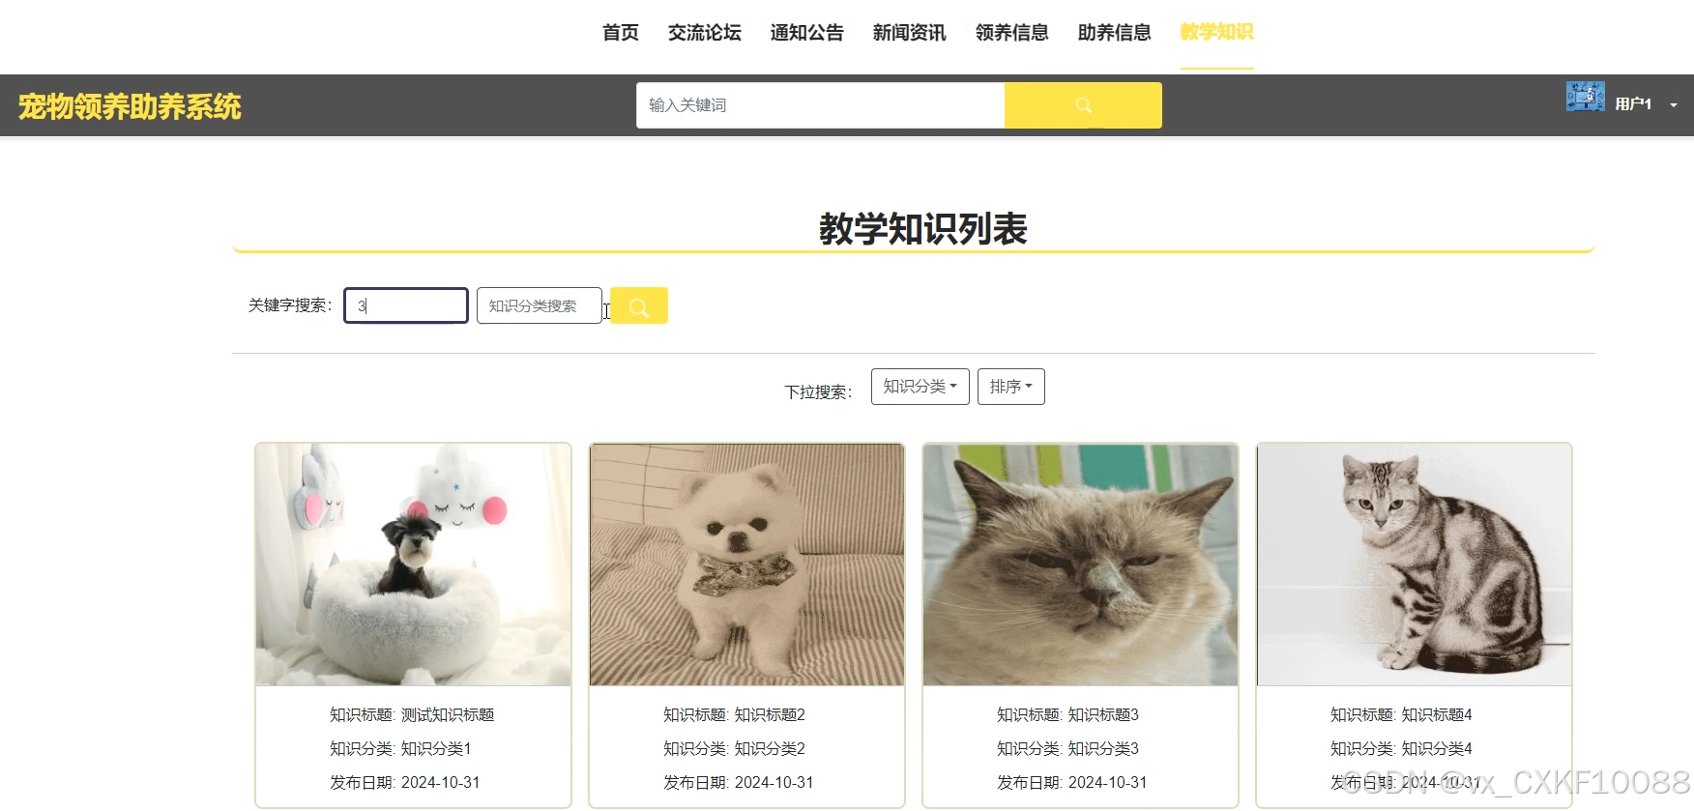Click the yellow keyword search magnifier button

pyautogui.click(x=639, y=306)
